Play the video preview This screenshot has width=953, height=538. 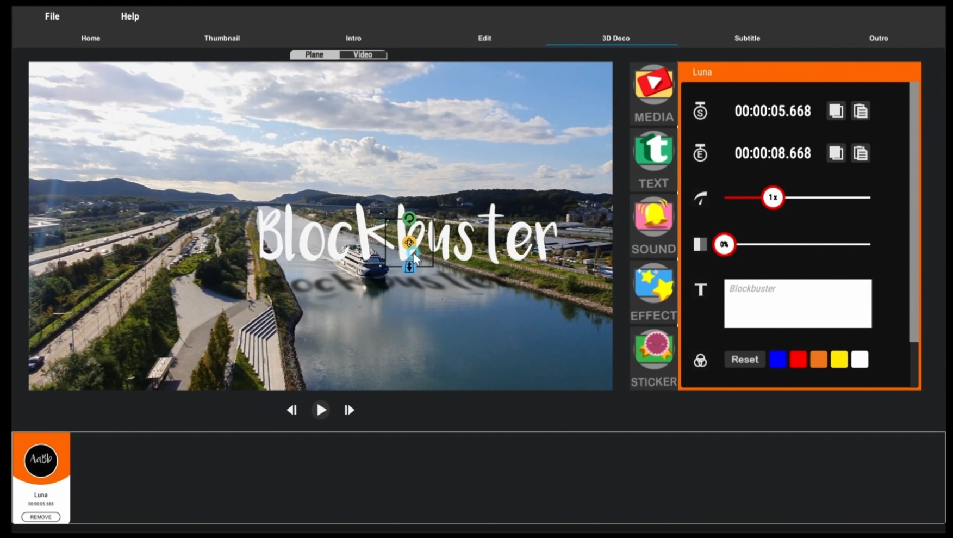pos(321,410)
